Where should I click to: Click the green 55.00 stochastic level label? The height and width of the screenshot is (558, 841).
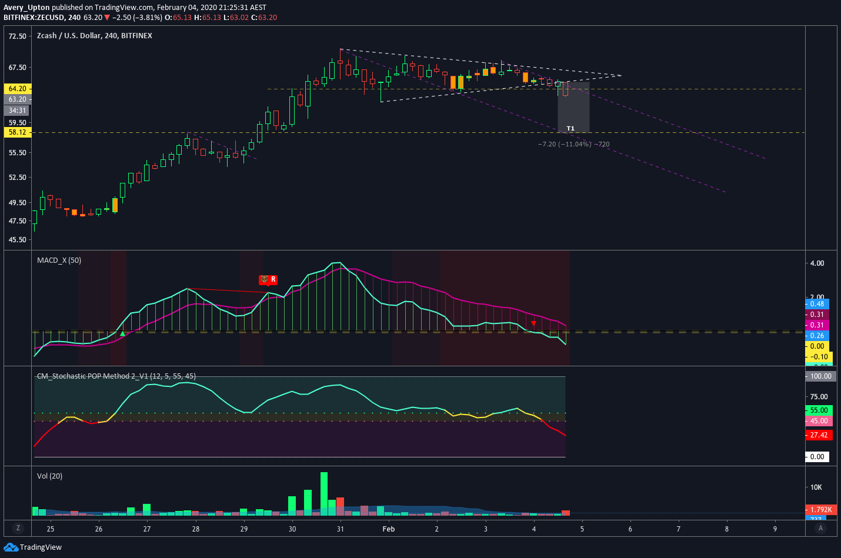pyautogui.click(x=819, y=410)
